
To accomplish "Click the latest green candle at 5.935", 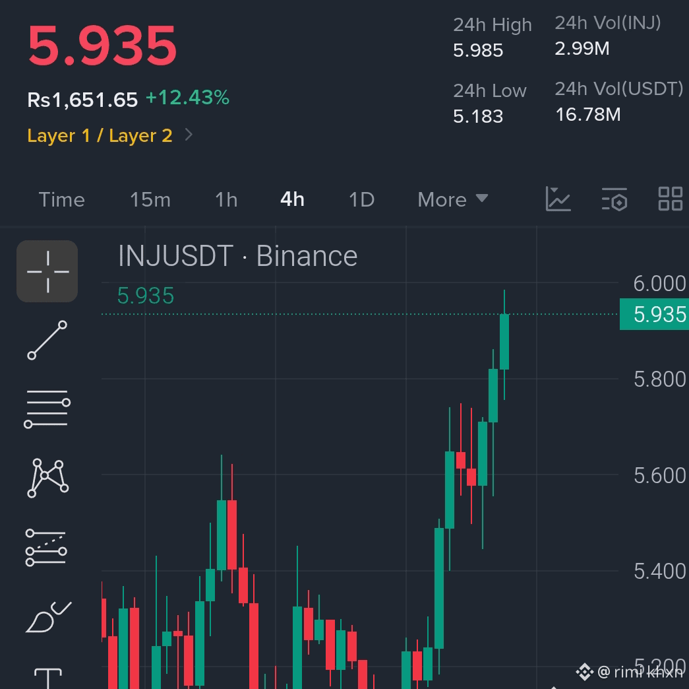I will point(504,342).
